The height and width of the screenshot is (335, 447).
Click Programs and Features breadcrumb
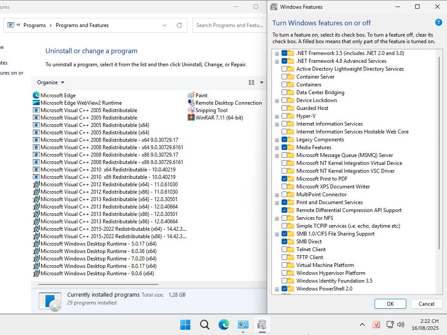(82, 25)
